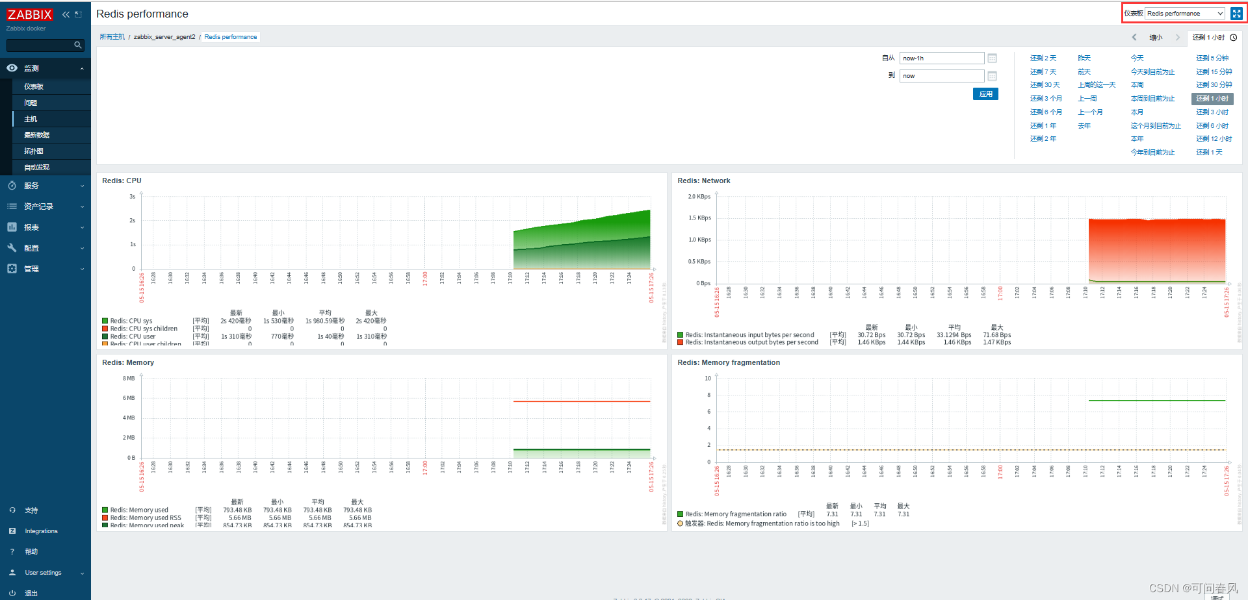1248x600 pixels.
Task: Select the 今年到目前为止 time range
Action: pyautogui.click(x=1152, y=153)
